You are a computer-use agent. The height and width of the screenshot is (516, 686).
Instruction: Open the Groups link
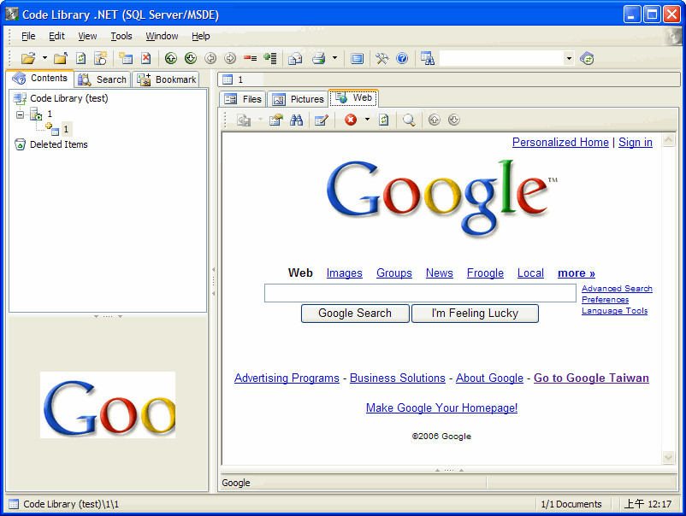394,273
